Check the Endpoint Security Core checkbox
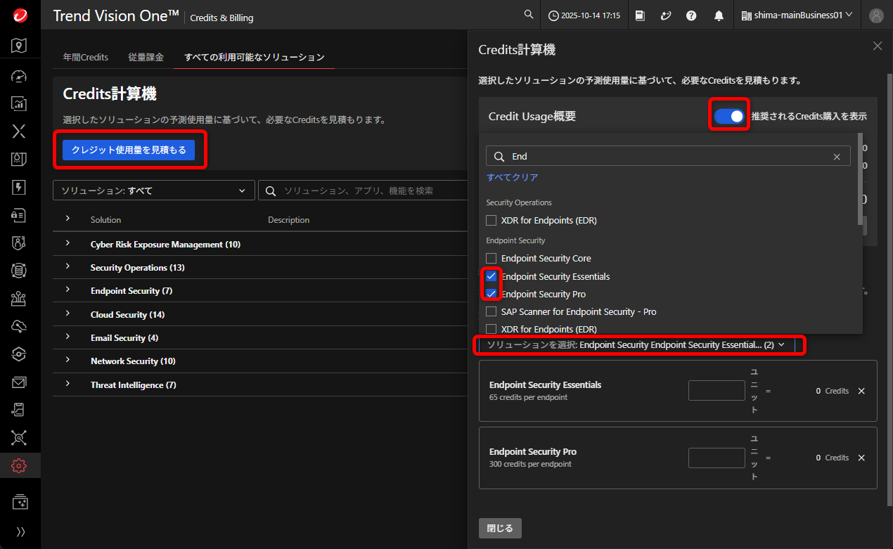Image resolution: width=893 pixels, height=549 pixels. pyautogui.click(x=492, y=258)
